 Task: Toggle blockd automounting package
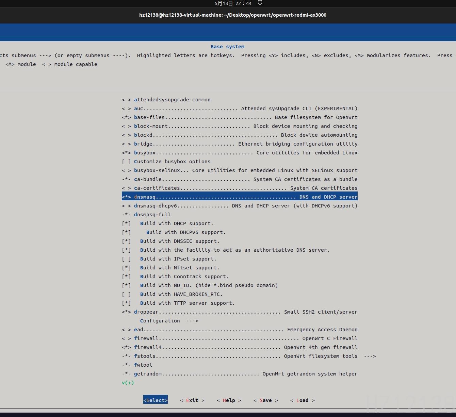point(240,135)
